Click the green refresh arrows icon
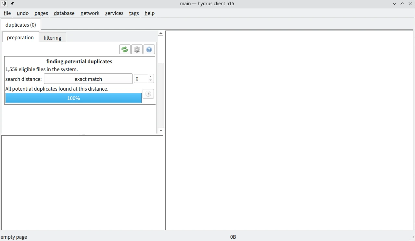 (x=125, y=49)
